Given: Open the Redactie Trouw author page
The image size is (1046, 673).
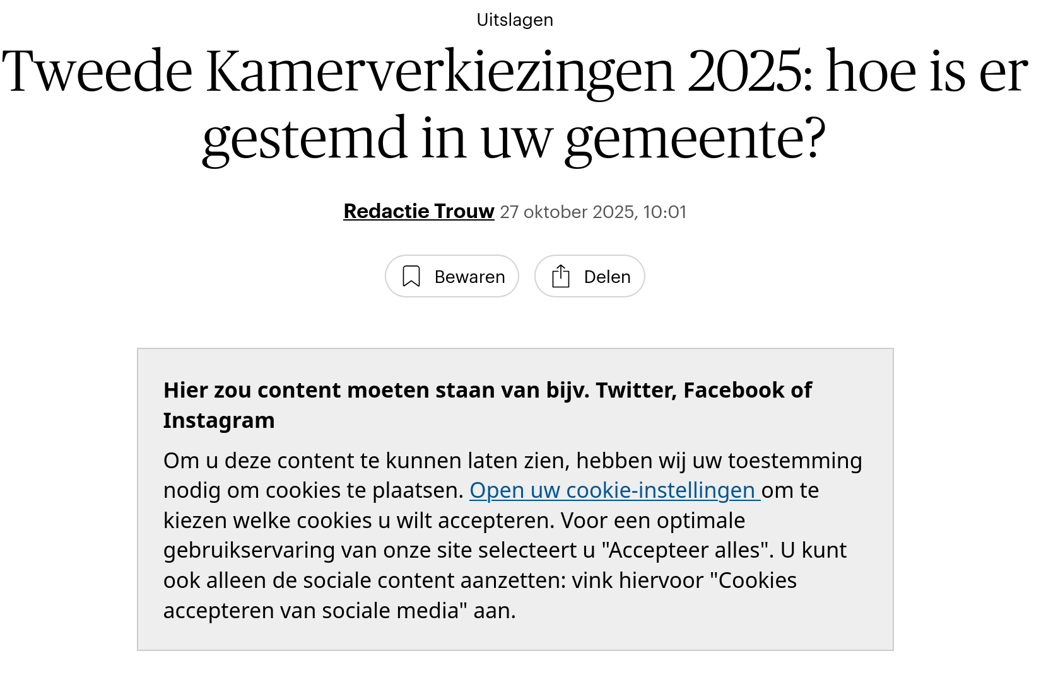Looking at the screenshot, I should click(418, 211).
